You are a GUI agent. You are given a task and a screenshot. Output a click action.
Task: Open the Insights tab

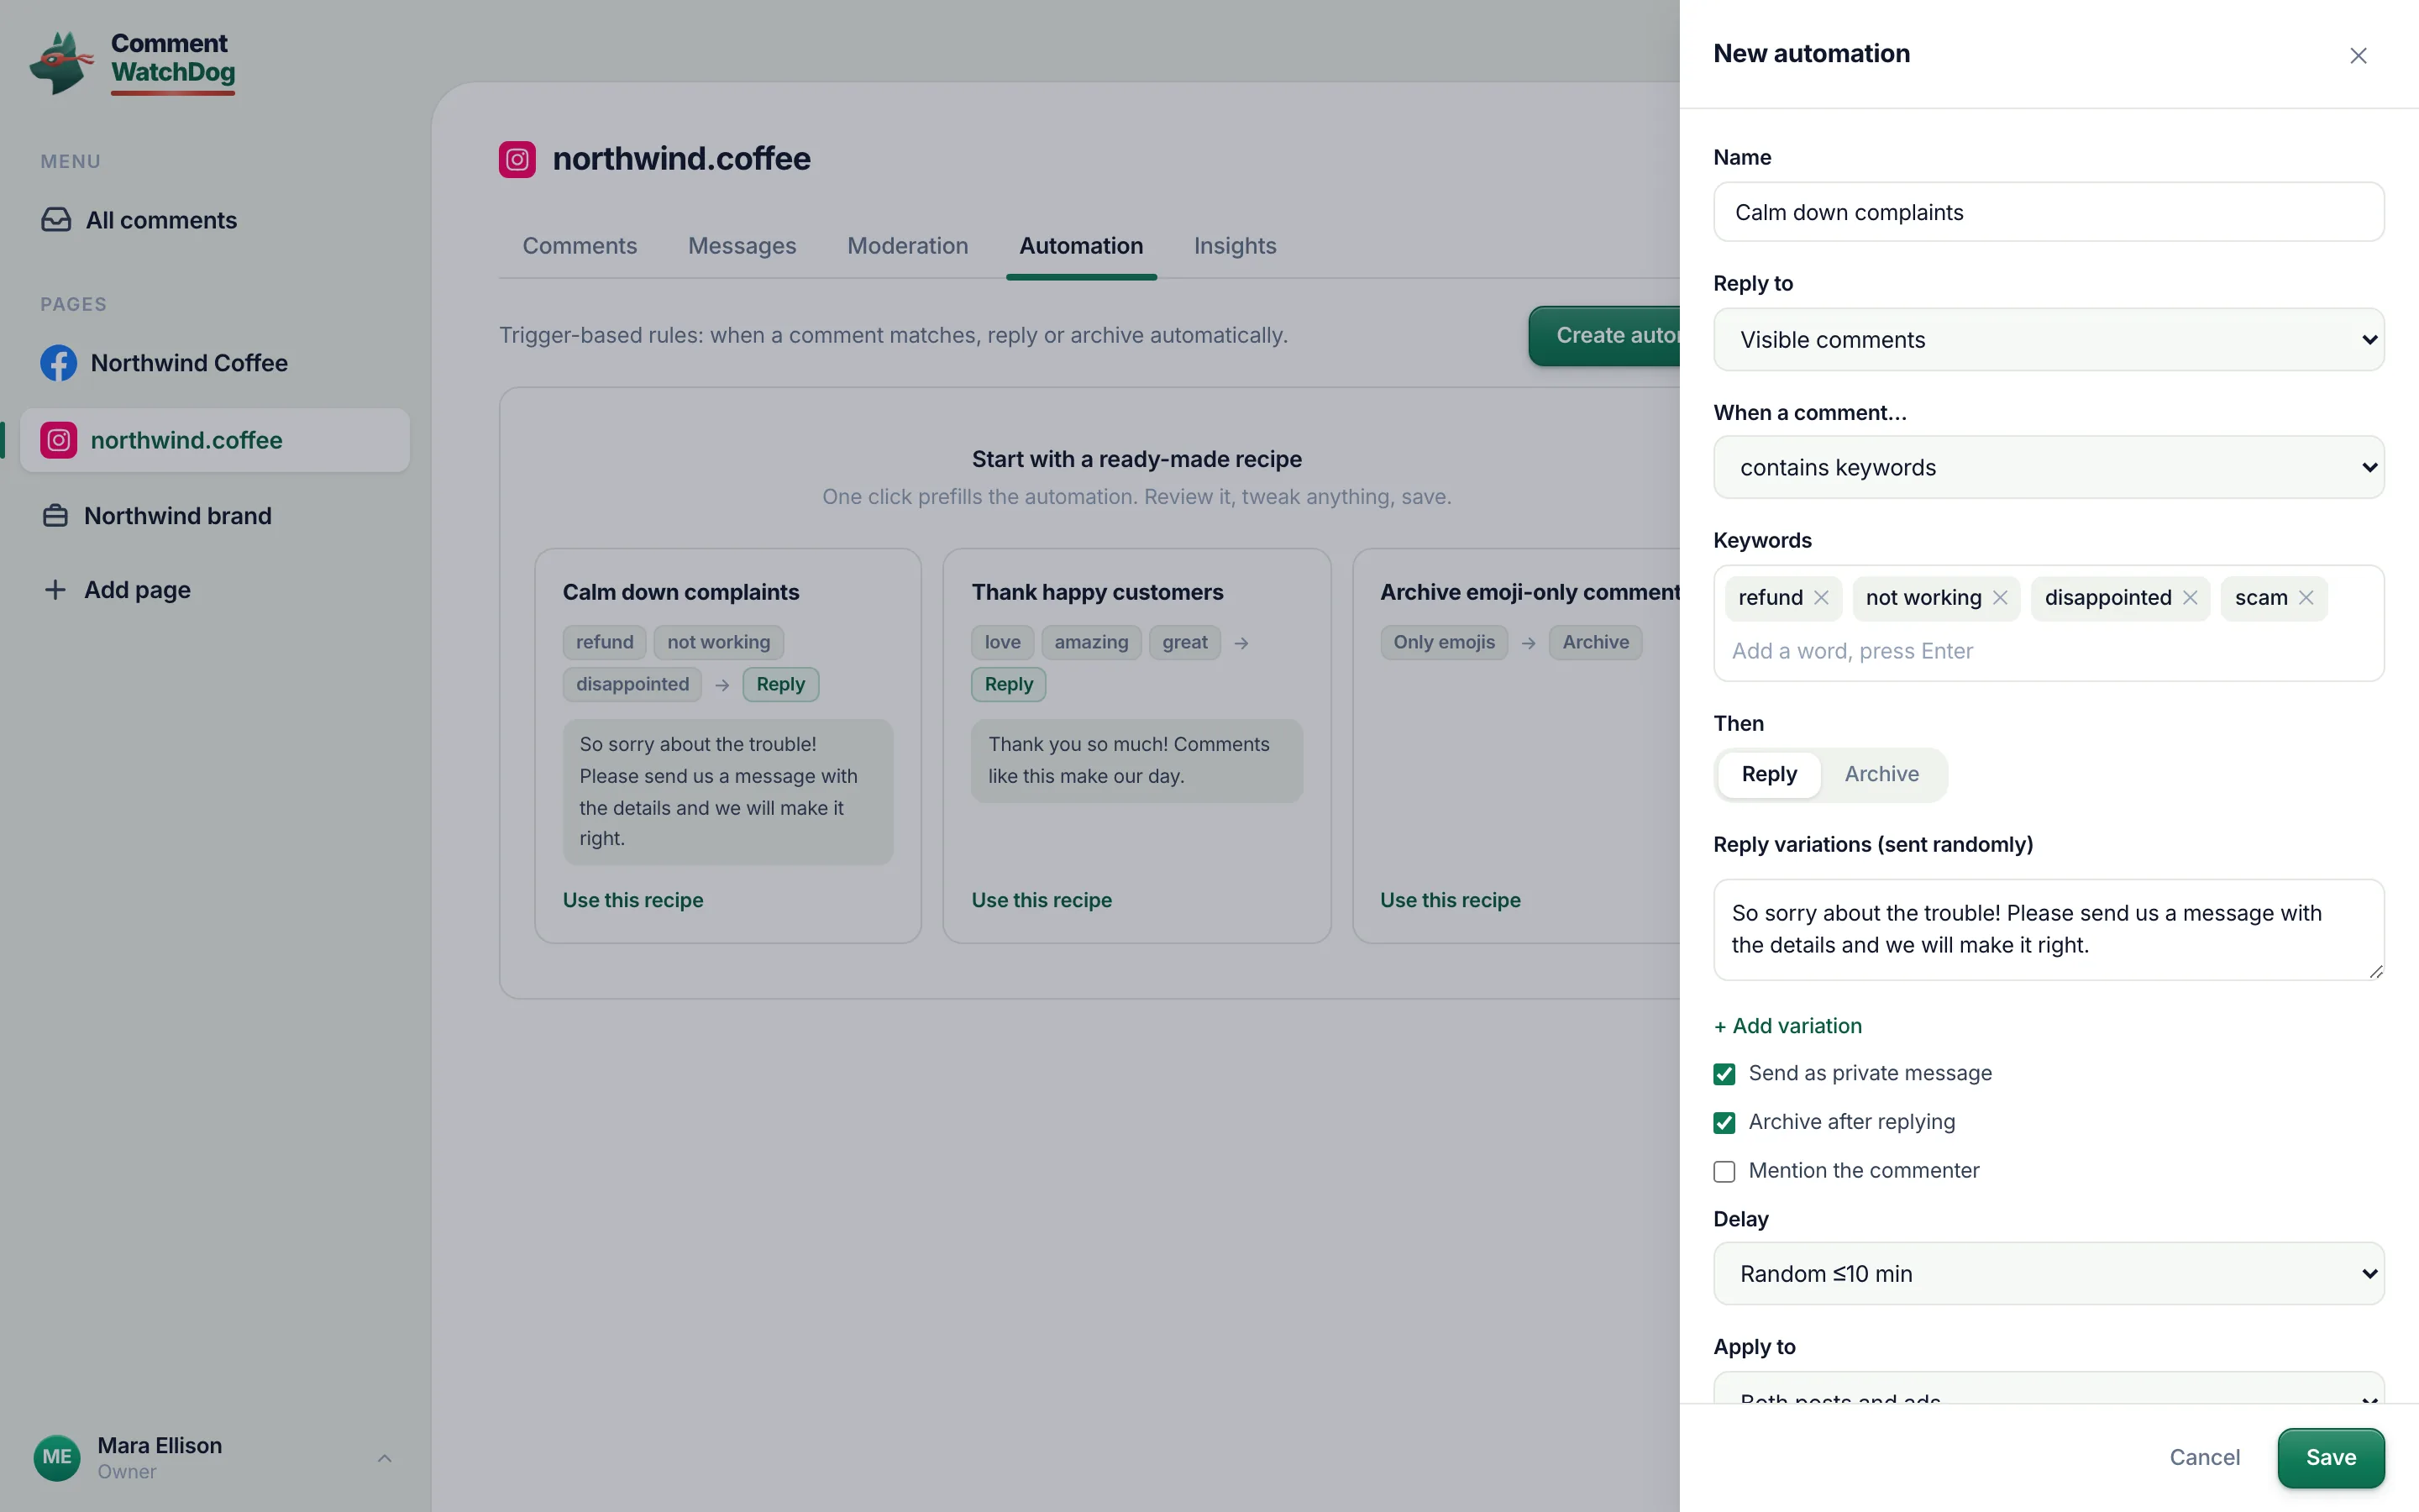[1235, 246]
